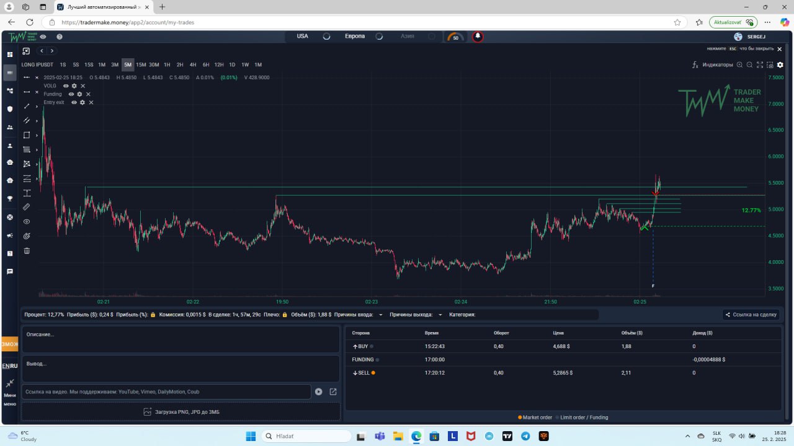Click the Описание text field
This screenshot has width=794, height=446.
click(x=181, y=339)
